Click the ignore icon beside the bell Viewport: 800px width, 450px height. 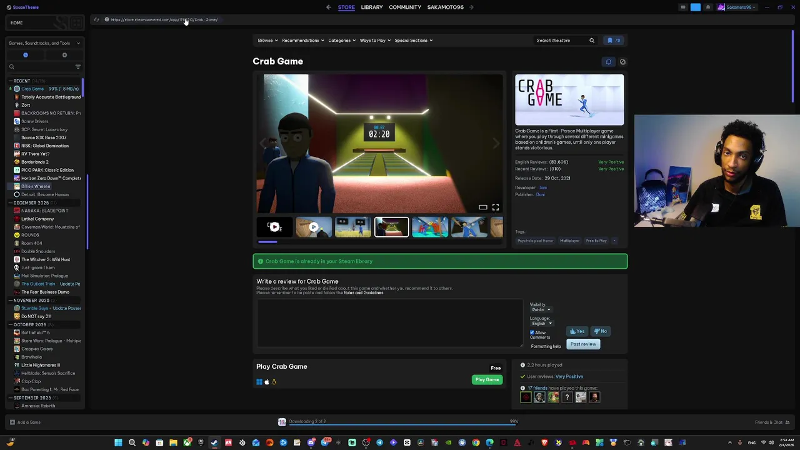point(622,62)
